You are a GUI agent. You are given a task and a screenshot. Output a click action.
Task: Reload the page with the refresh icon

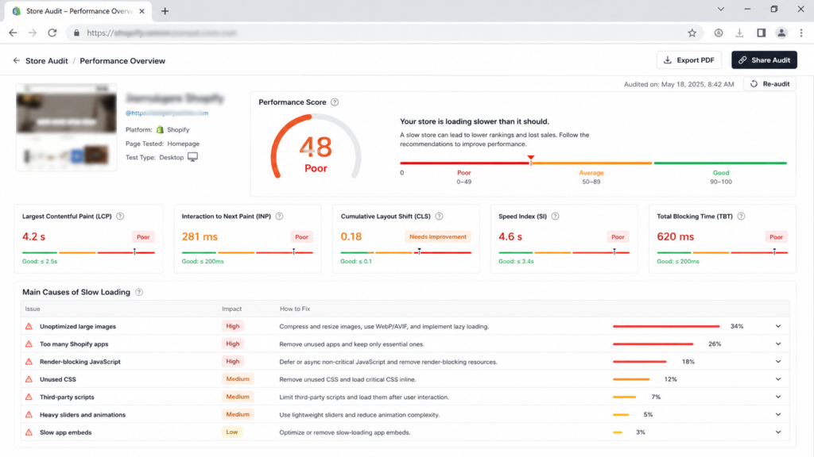click(x=52, y=33)
